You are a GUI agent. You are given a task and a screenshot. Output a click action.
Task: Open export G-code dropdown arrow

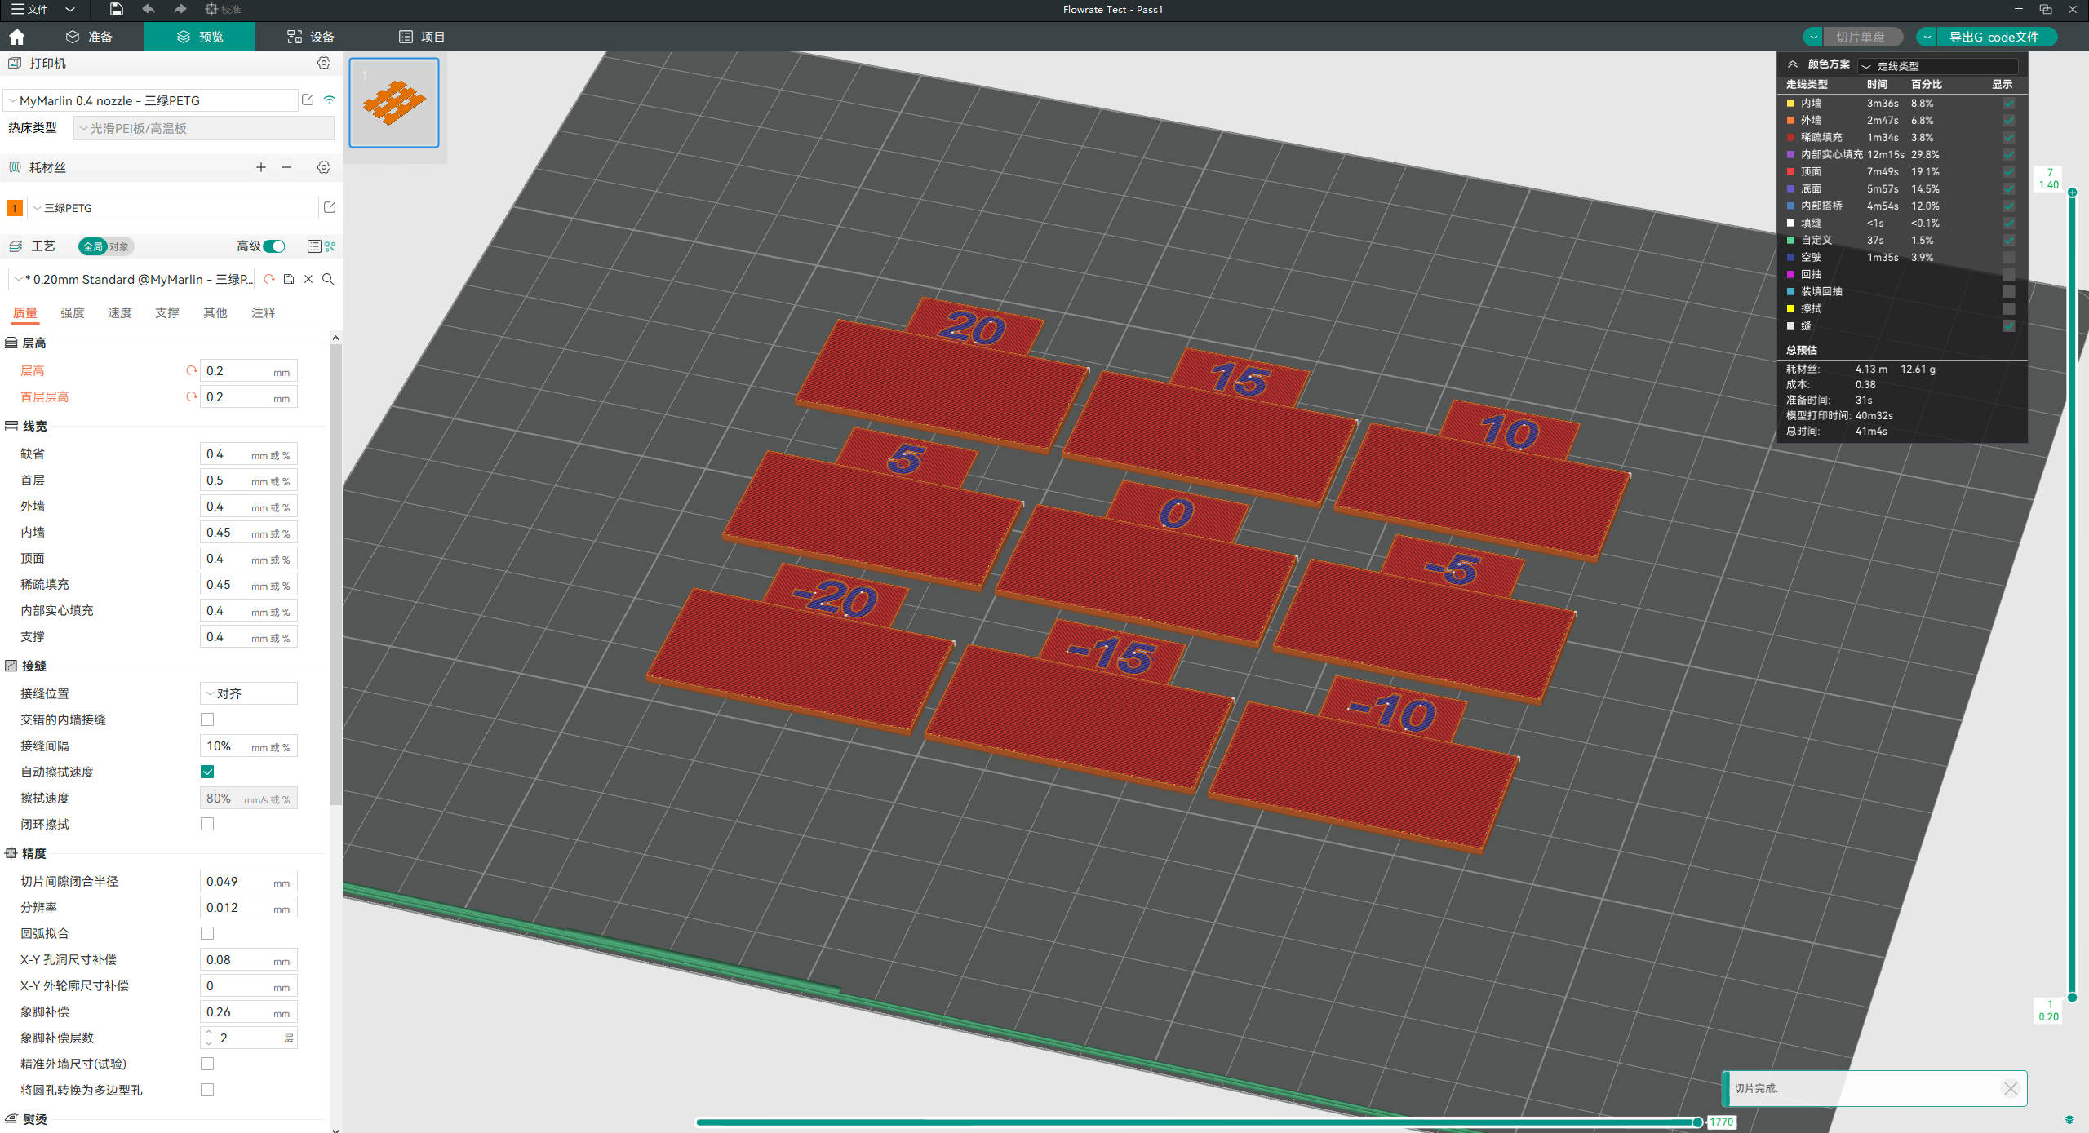[1927, 37]
